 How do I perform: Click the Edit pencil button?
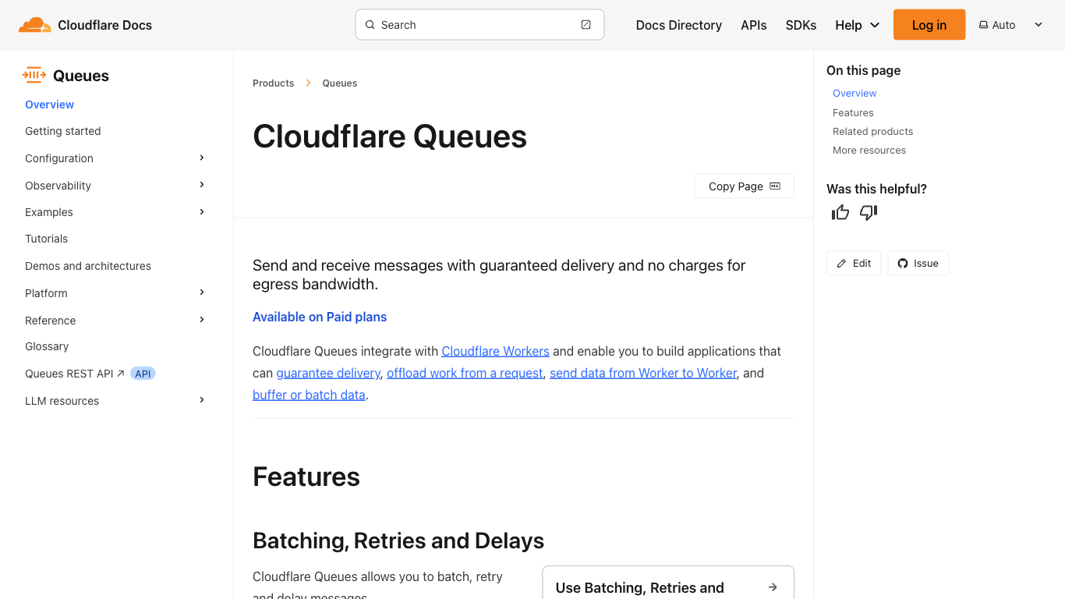[x=854, y=264]
